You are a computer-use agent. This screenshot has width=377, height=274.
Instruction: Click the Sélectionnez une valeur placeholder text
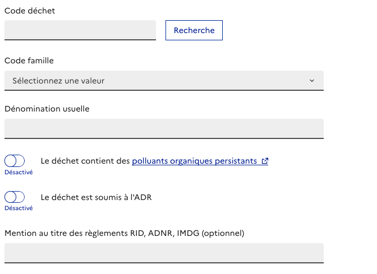(58, 81)
